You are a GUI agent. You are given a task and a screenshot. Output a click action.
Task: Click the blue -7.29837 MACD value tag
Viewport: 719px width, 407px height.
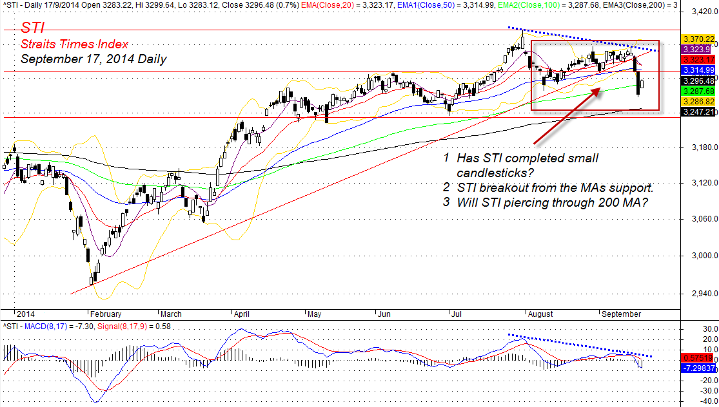point(699,368)
